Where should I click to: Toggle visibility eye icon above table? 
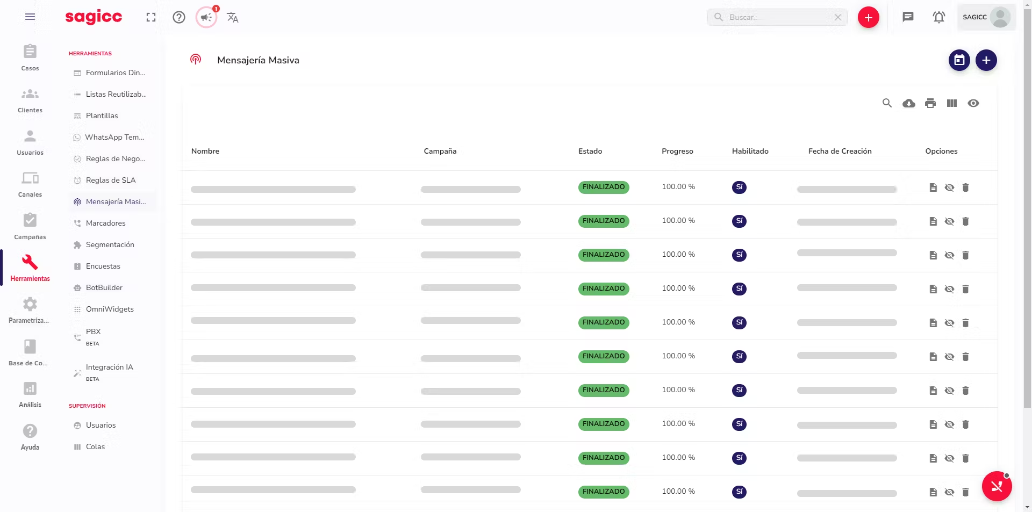[x=973, y=103]
